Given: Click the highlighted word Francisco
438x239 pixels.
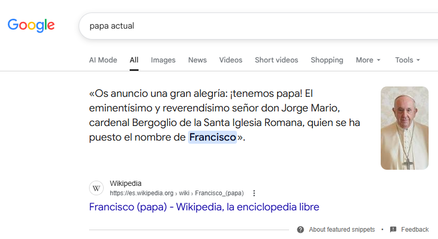Looking at the screenshot, I should 212,137.
